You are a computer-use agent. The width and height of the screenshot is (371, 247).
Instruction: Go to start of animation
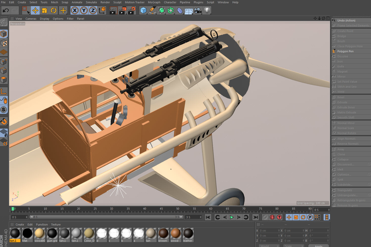click(x=208, y=217)
